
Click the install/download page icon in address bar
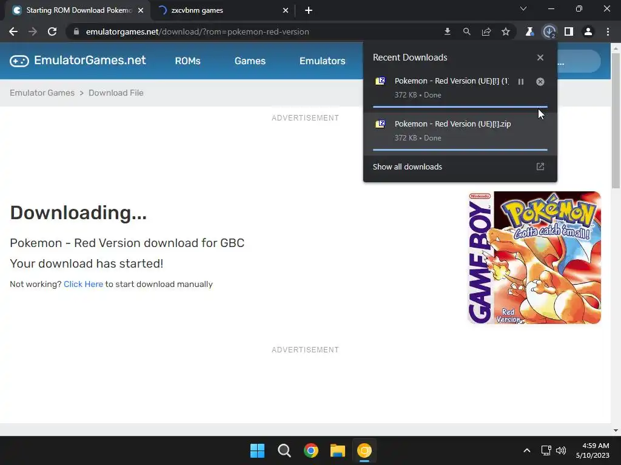447,31
